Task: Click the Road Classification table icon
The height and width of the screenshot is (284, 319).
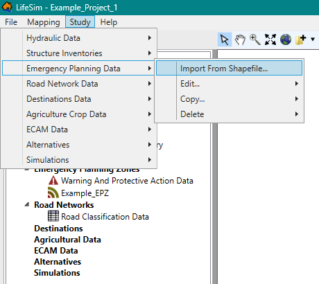Action: click(53, 216)
